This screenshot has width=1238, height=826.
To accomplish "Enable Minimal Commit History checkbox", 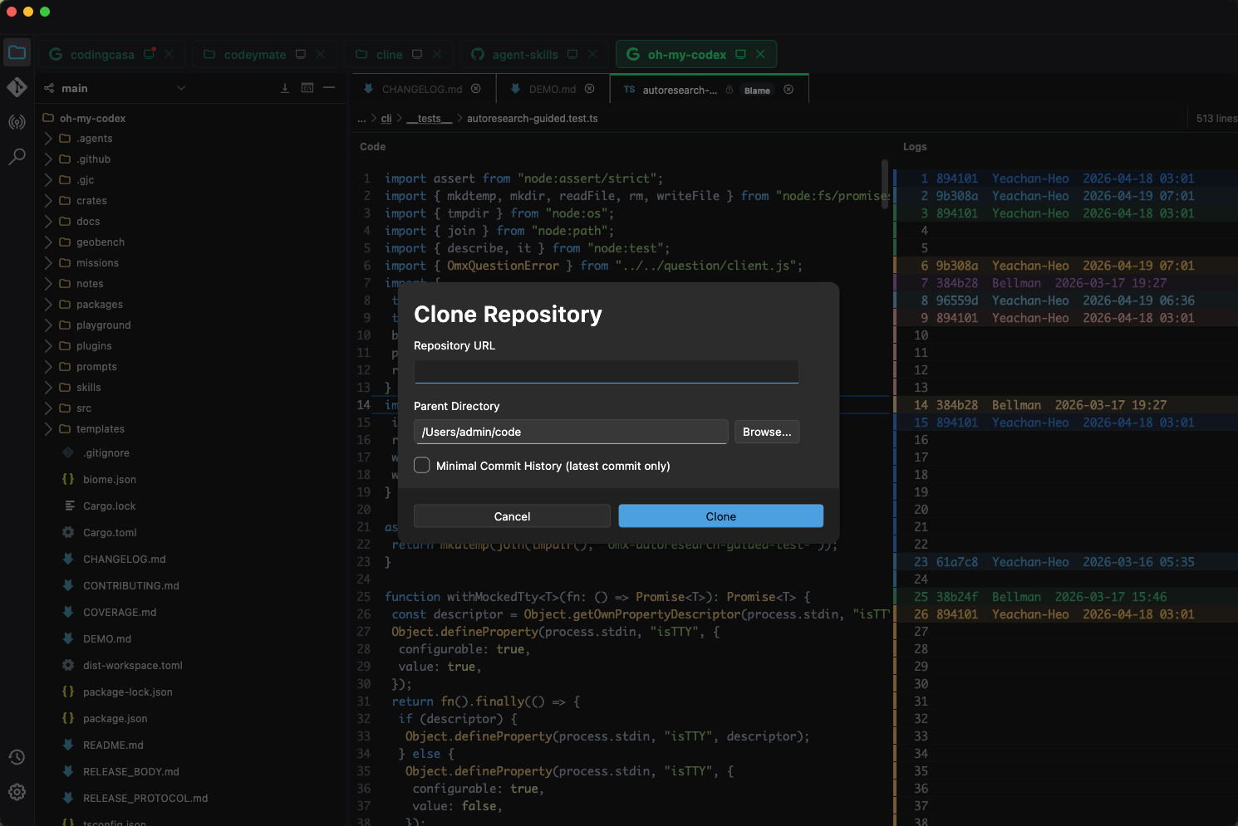I will pos(422,465).
